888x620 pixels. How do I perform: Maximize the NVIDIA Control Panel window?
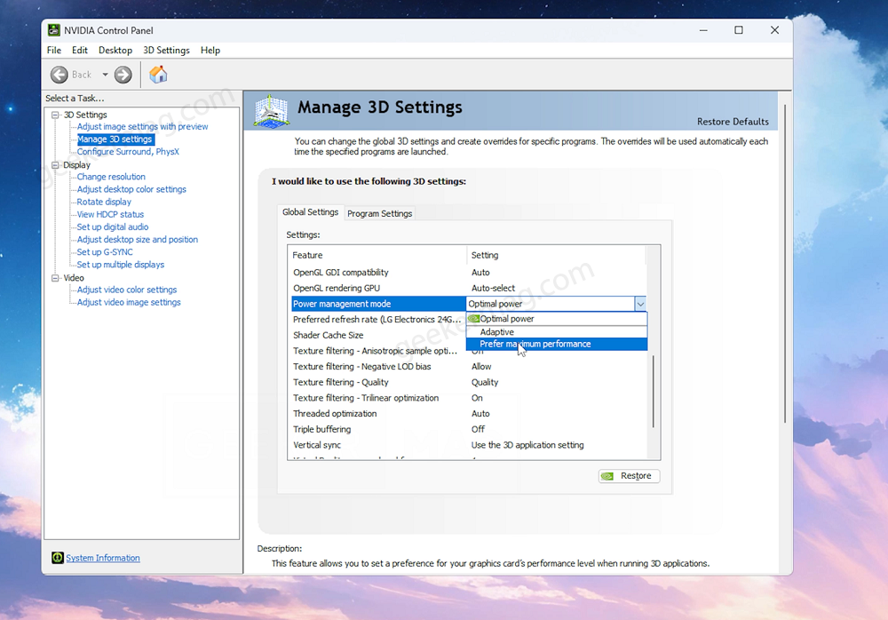[739, 30]
